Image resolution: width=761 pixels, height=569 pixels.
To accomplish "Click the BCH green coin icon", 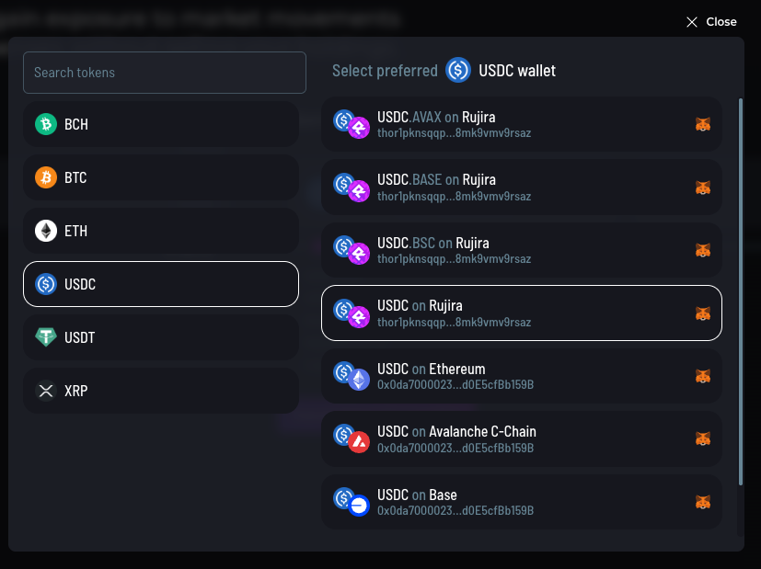I will (46, 124).
